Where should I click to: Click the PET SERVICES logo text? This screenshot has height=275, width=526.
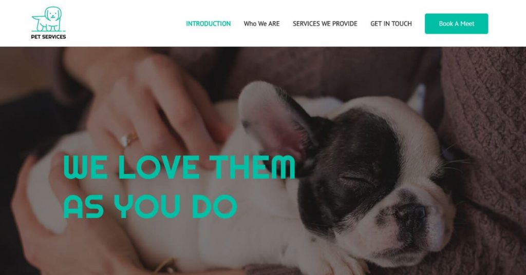click(x=49, y=37)
